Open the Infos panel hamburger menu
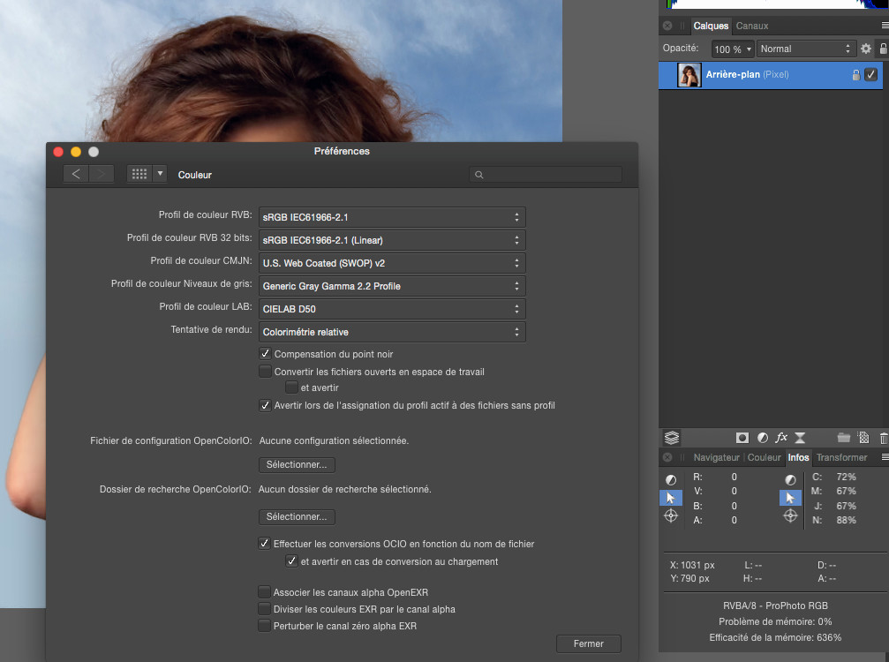The height and width of the screenshot is (662, 889). 885,457
